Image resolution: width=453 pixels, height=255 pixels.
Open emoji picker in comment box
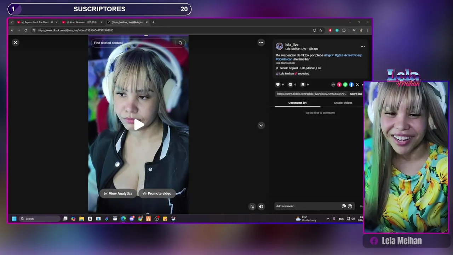click(x=350, y=206)
